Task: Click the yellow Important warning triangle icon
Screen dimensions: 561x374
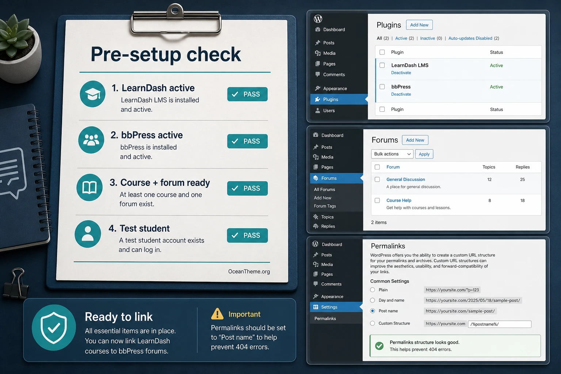Action: click(x=217, y=314)
